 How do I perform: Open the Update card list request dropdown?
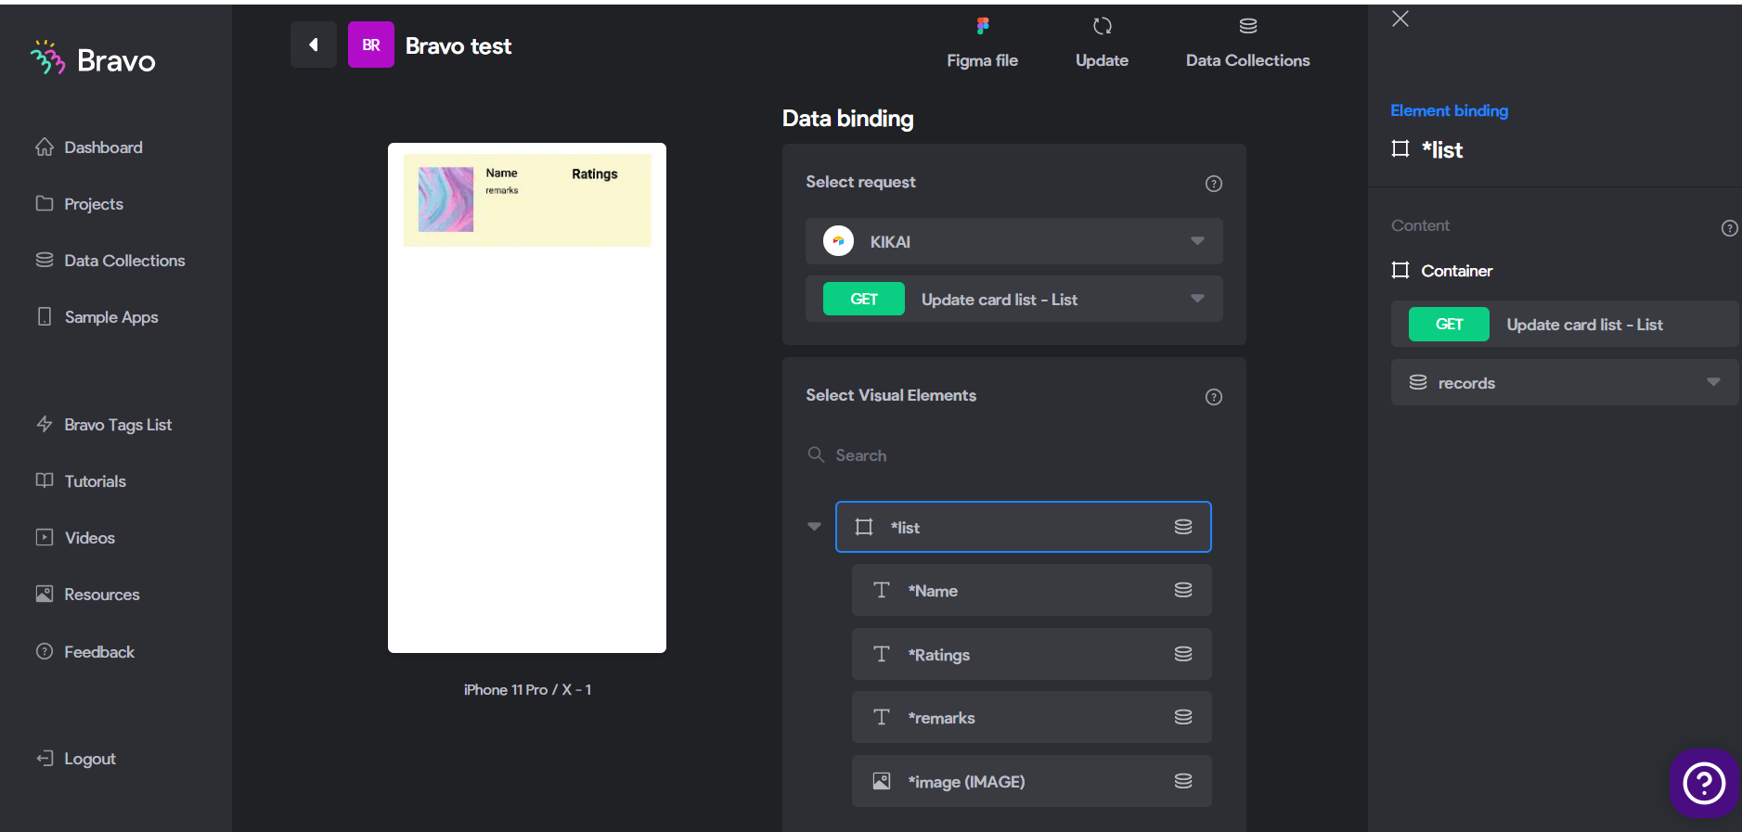[x=1013, y=299]
